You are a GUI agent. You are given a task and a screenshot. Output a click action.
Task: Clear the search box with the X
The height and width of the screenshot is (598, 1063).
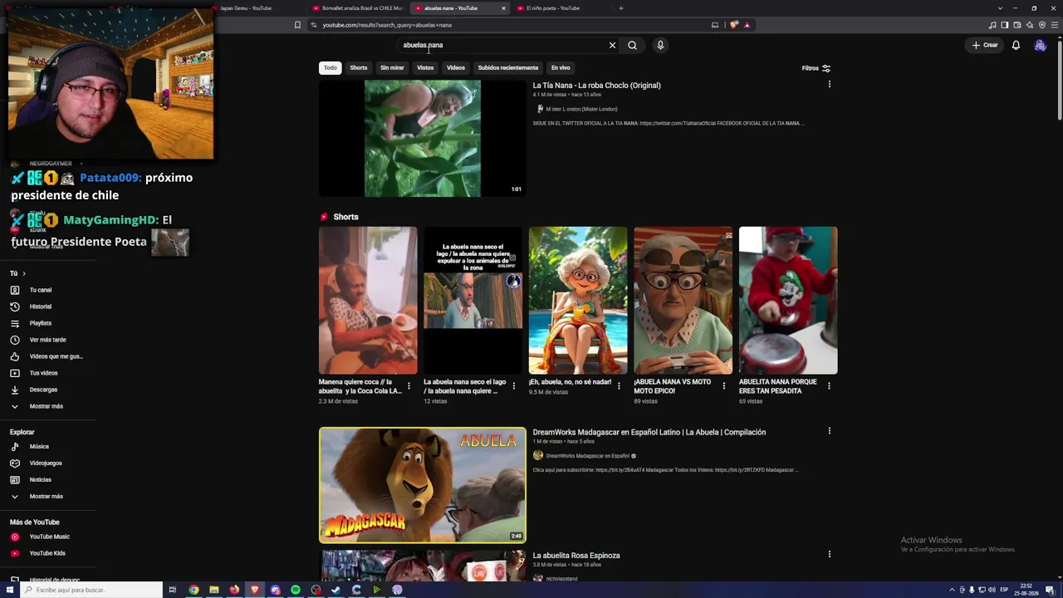pos(612,45)
